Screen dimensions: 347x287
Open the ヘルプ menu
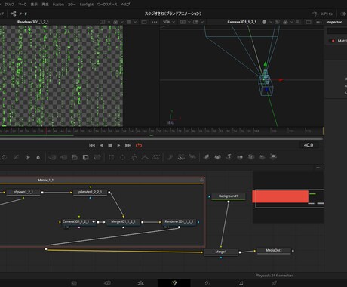125,5
